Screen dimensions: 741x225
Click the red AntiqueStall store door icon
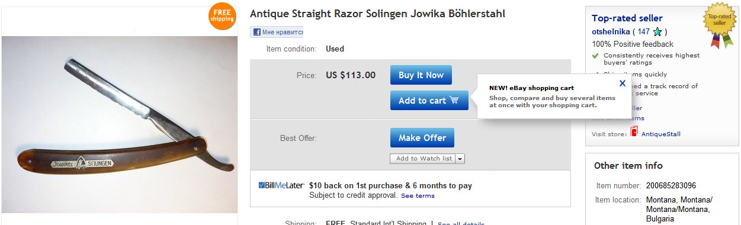click(x=634, y=132)
